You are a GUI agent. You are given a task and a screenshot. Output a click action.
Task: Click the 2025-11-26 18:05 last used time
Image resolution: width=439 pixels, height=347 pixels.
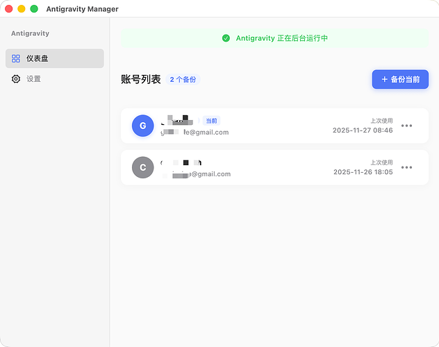point(363,172)
